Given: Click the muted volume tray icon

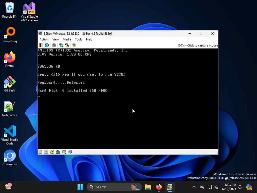Looking at the screenshot, I should (216, 187).
